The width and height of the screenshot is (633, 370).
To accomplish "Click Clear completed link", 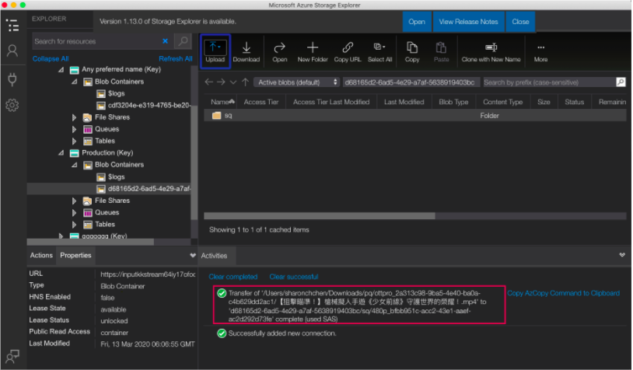I will 233,277.
